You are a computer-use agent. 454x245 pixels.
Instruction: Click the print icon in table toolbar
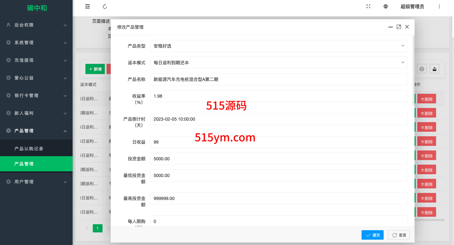[x=422, y=69]
